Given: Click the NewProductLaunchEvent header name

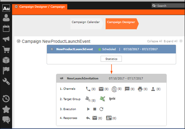Looking at the screenshot, I should (75, 49).
